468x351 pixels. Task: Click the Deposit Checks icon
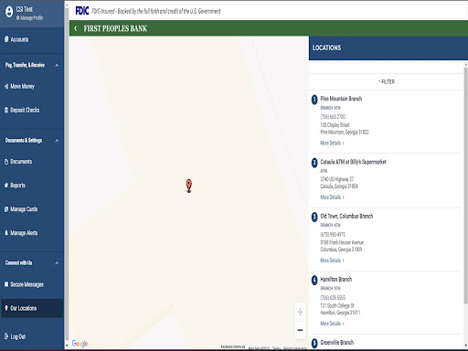[6, 110]
